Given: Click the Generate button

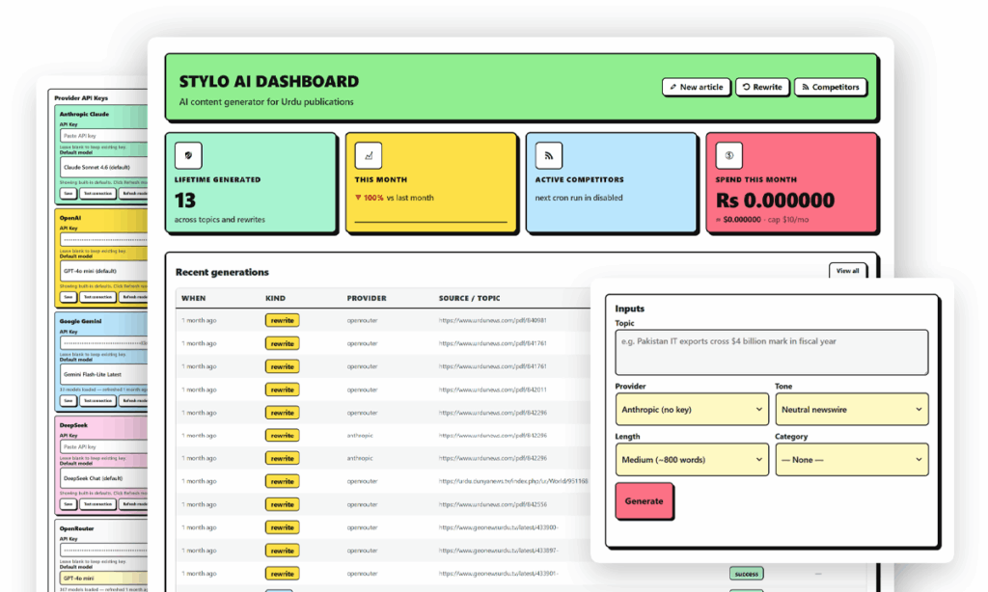Looking at the screenshot, I should click(644, 501).
